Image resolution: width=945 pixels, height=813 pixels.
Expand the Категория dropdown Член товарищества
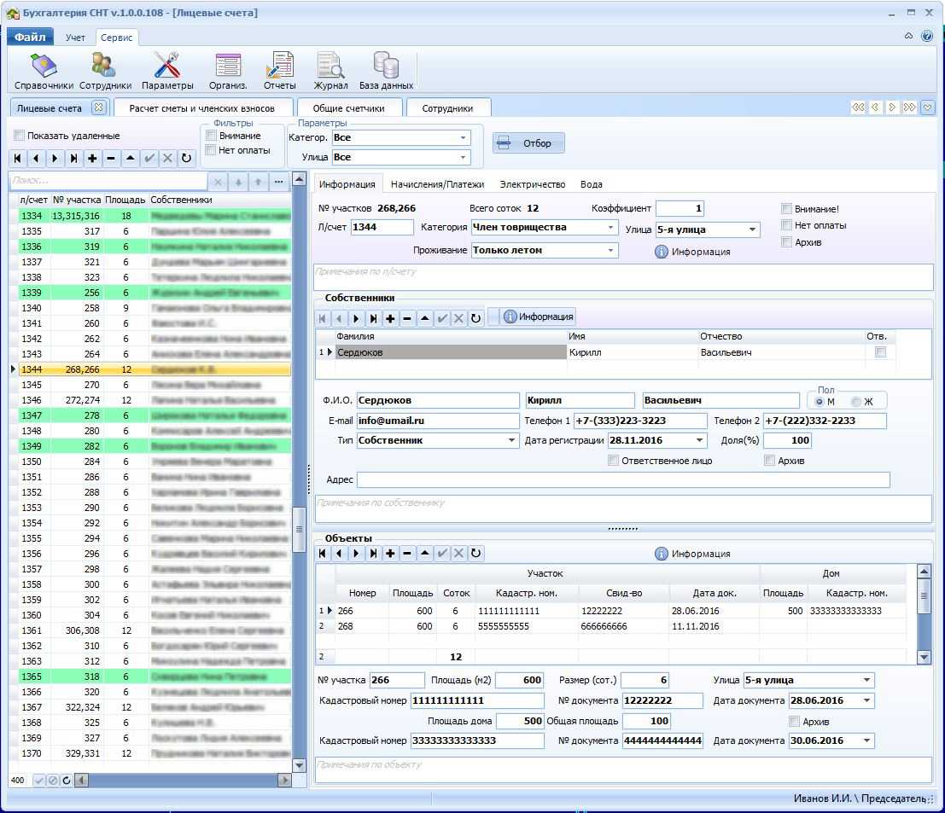point(610,227)
